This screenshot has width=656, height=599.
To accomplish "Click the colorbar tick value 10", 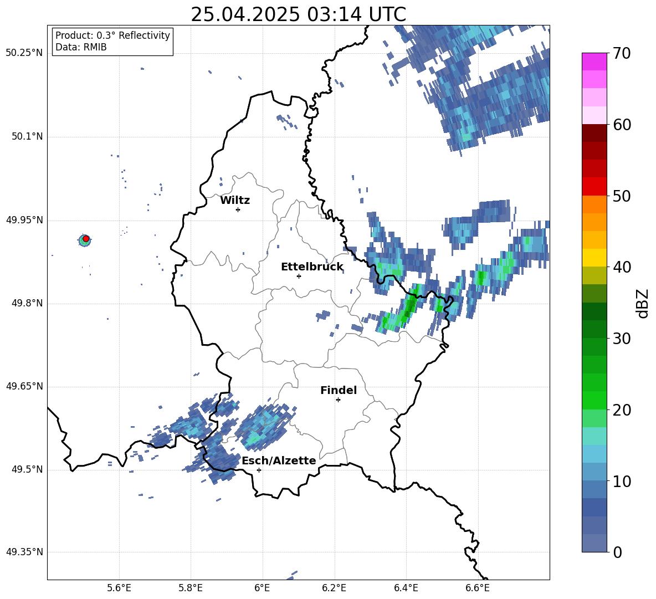I will (622, 482).
